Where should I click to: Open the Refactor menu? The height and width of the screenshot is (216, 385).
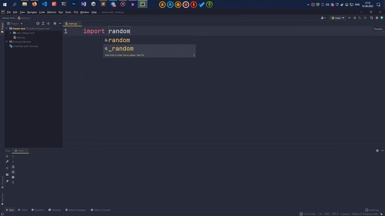point(52,12)
